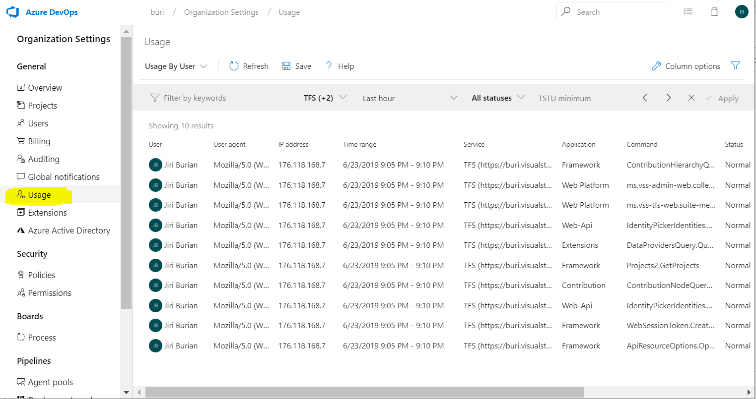The height and width of the screenshot is (399, 756).
Task: Click the Permissions sidebar icon
Action: (x=21, y=292)
